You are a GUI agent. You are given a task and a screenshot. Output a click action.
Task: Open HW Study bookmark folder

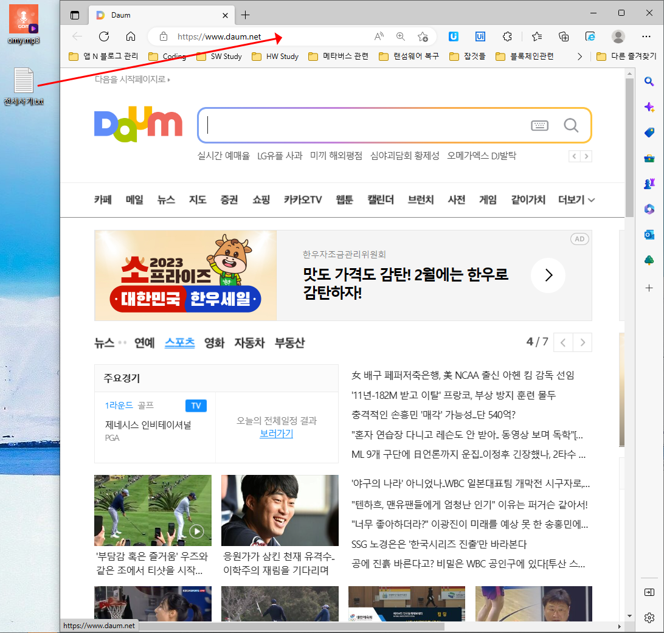tap(275, 57)
